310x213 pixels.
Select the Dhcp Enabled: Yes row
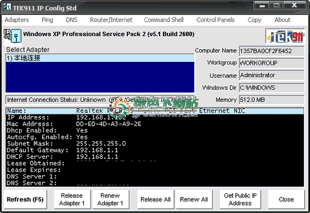(x=155, y=130)
